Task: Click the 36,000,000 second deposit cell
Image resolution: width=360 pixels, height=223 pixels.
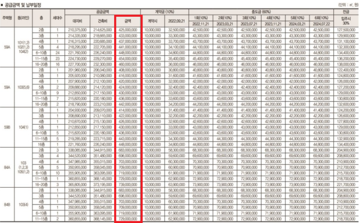Action: [177, 64]
